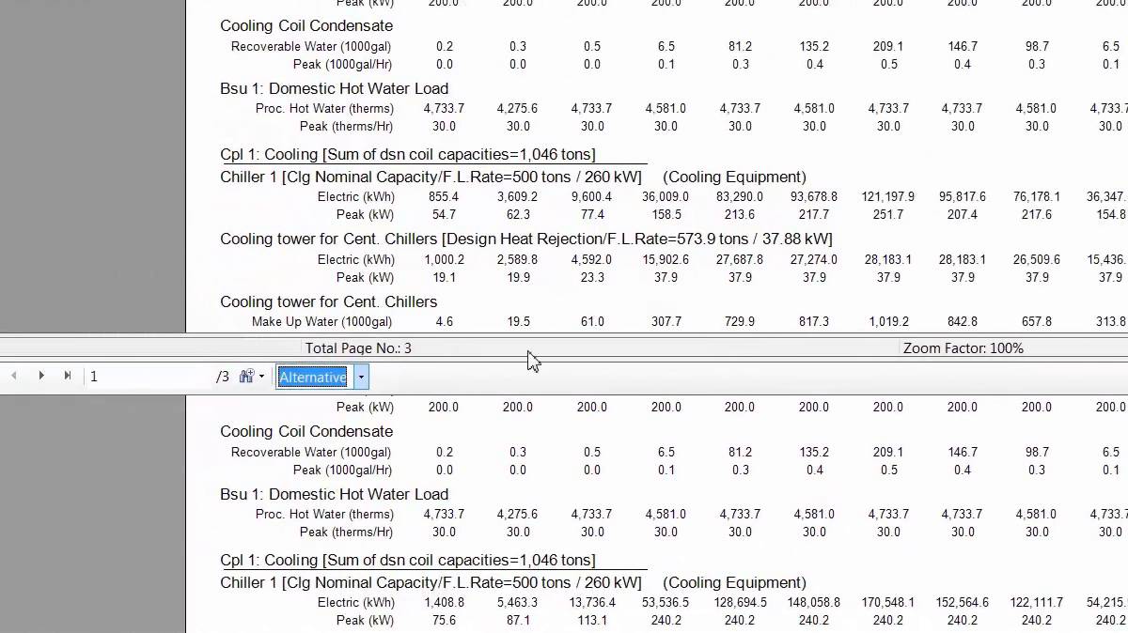The image size is (1128, 633).
Task: Click chiller electric value 855.4
Action: [444, 196]
